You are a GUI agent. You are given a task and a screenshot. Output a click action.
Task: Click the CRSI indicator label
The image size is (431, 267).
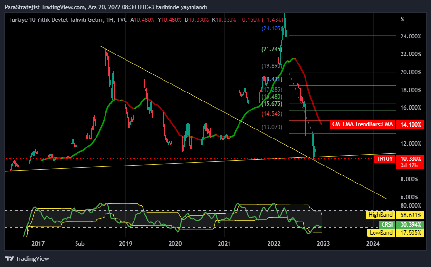coord(387,224)
